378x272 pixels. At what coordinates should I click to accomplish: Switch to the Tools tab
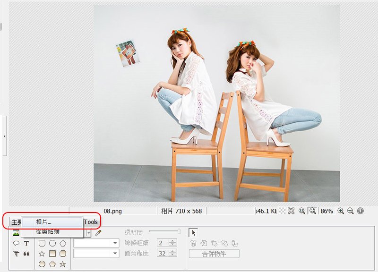pyautogui.click(x=91, y=222)
